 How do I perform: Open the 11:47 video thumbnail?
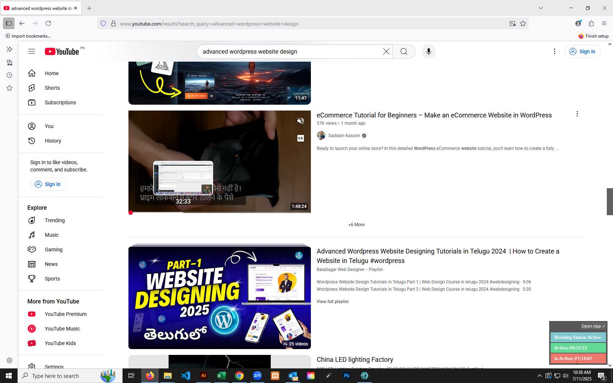pos(220,83)
